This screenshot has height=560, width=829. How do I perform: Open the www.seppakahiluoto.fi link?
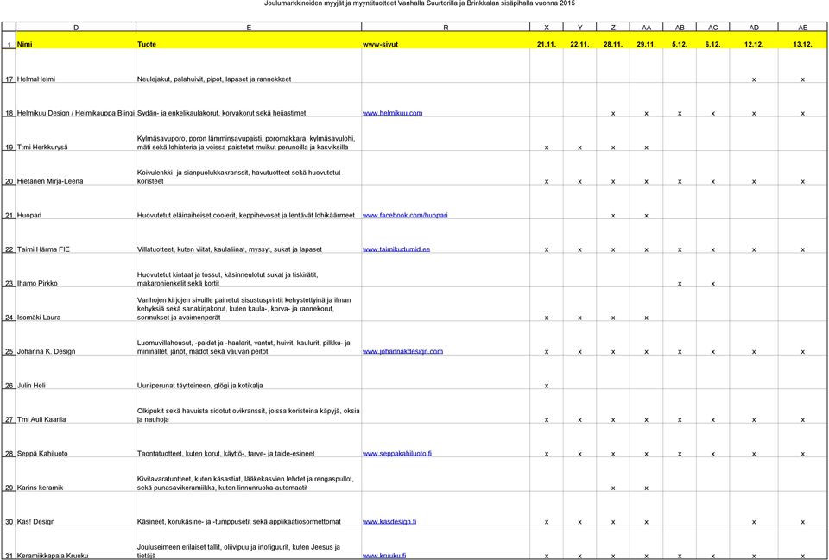coord(396,453)
